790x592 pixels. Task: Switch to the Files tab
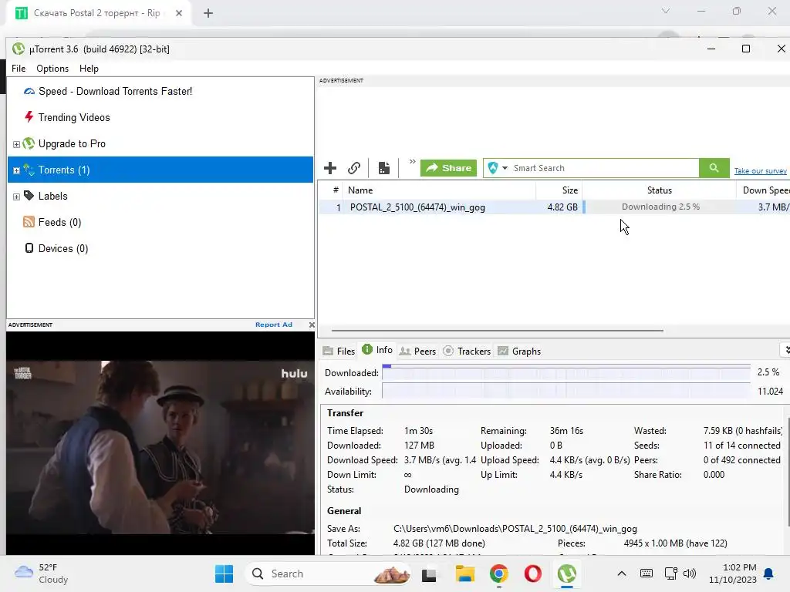339,351
